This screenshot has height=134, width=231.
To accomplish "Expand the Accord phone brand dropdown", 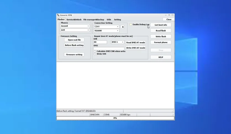I will 75,26.
